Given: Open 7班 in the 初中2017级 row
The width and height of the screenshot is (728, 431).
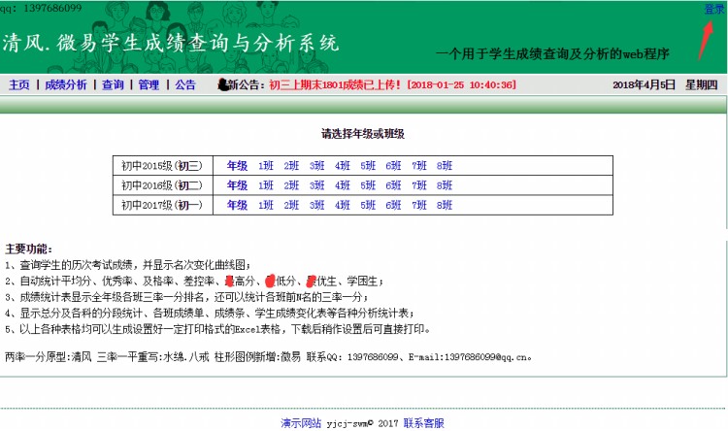Looking at the screenshot, I should [418, 205].
